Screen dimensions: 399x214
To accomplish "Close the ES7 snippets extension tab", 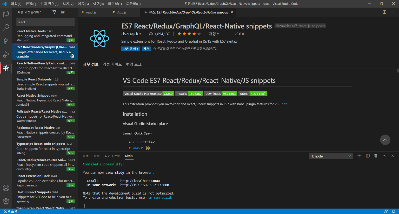I will click(x=232, y=12).
